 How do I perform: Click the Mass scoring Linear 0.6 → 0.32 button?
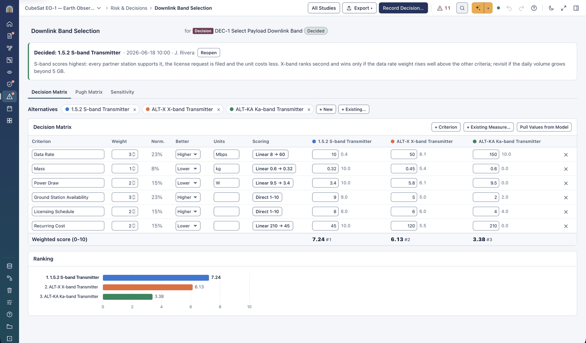point(274,169)
